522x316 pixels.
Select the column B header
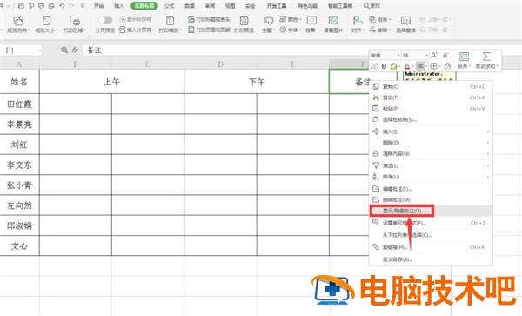pos(76,64)
